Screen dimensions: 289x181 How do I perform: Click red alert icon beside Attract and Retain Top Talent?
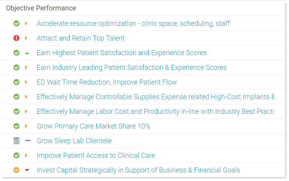click(x=16, y=38)
